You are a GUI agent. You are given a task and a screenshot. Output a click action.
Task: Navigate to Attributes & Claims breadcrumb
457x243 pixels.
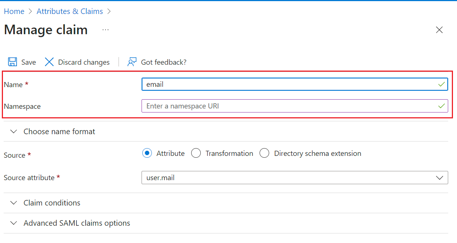[x=69, y=11]
